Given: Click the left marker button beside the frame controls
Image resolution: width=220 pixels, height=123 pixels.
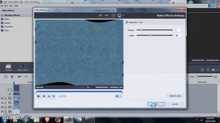Looking at the screenshot, I should [x=60, y=96].
